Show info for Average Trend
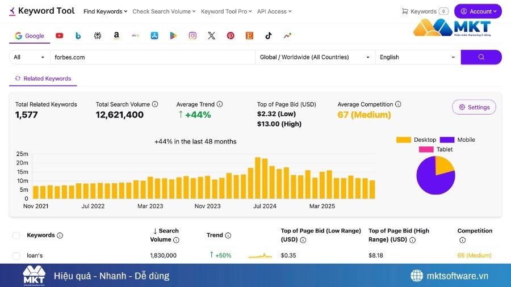Screen dimensions: 511x287 (x=220, y=104)
